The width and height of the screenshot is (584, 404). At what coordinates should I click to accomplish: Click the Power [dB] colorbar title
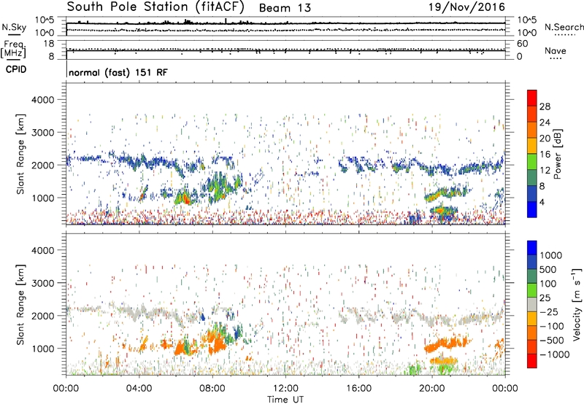pyautogui.click(x=557, y=154)
